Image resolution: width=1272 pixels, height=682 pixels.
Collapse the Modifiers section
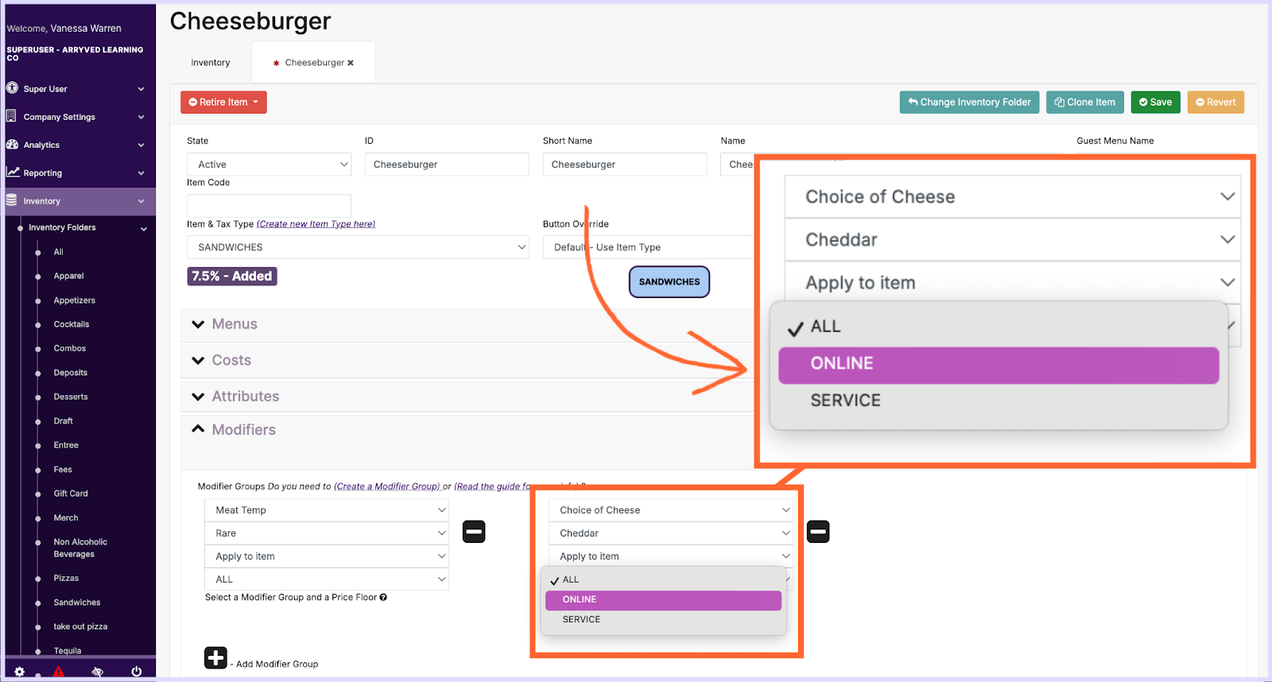pyautogui.click(x=243, y=430)
